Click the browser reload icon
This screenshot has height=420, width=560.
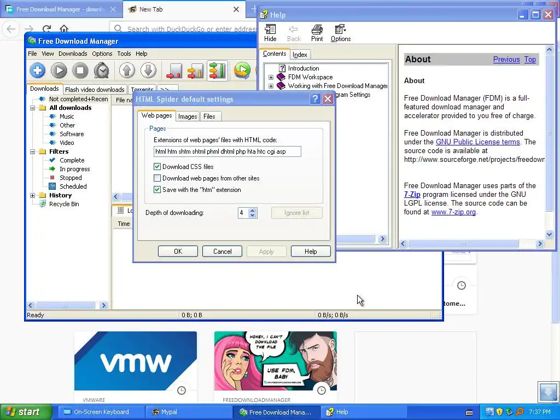(46, 28)
